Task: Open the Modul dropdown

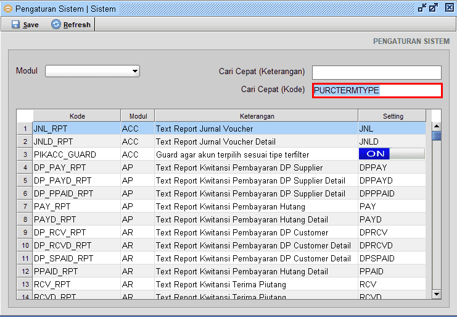Action: [x=93, y=71]
